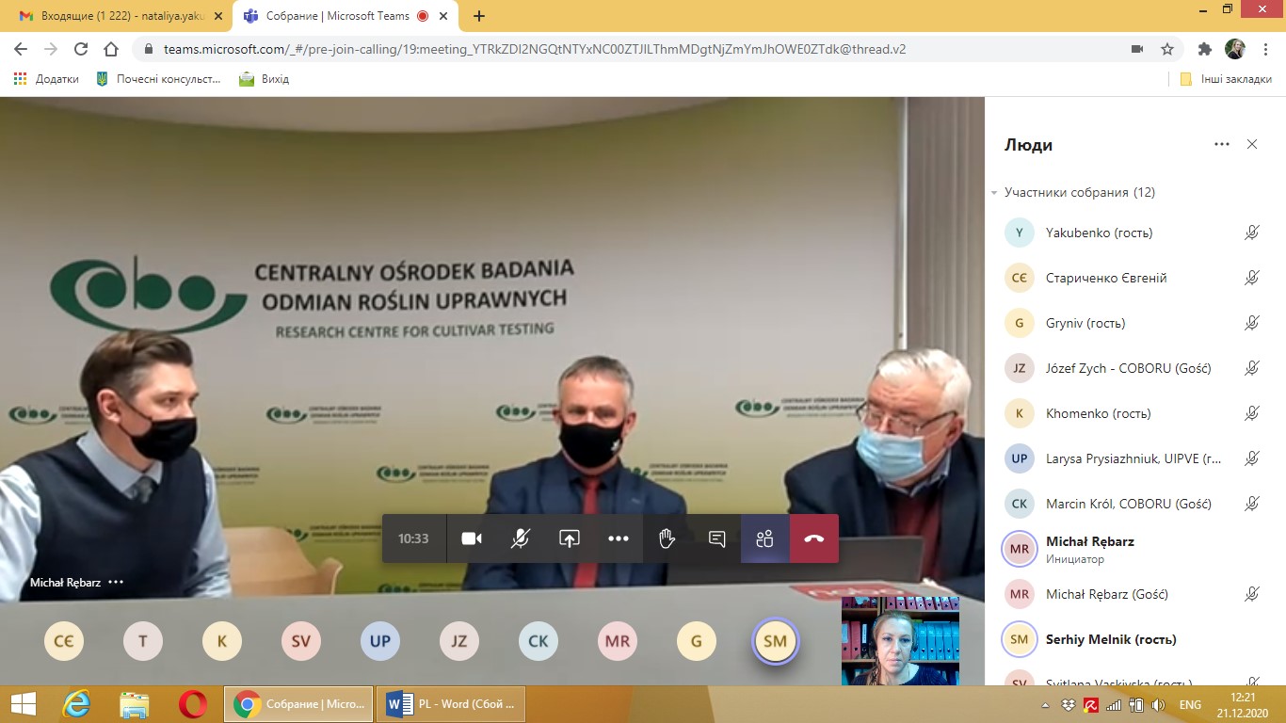
Task: Collapse the Участники собрания list
Action: click(994, 193)
